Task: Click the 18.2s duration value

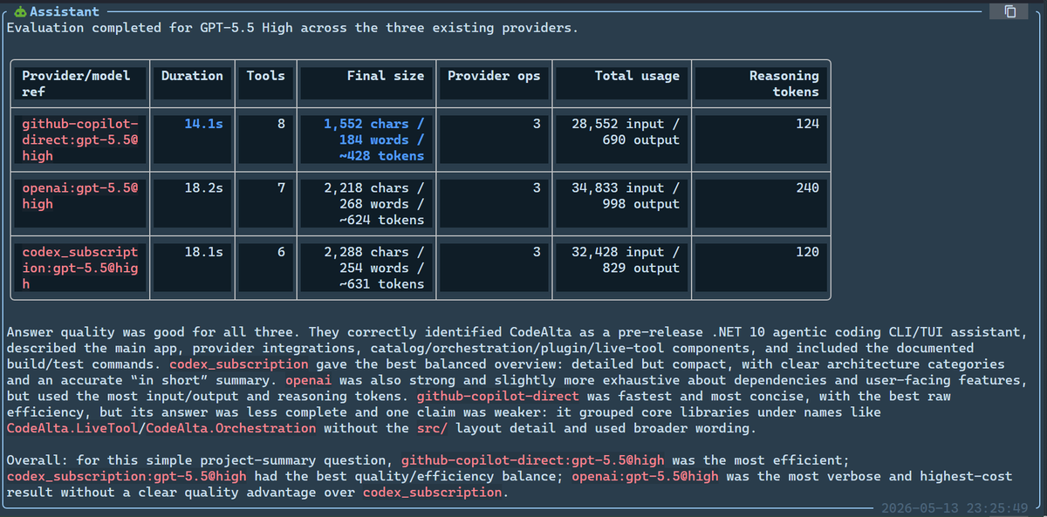Action: [203, 187]
